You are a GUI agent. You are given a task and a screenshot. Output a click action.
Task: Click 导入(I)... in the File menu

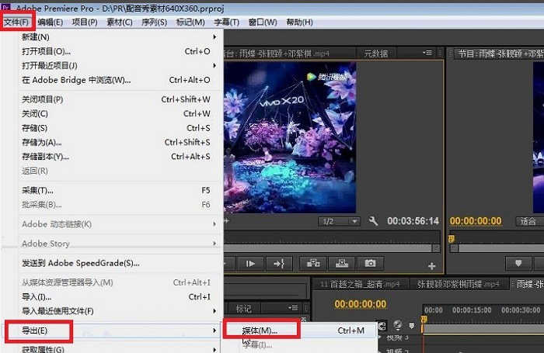point(37,297)
